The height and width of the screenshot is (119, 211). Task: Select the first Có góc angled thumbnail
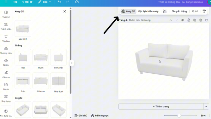tap(23, 109)
